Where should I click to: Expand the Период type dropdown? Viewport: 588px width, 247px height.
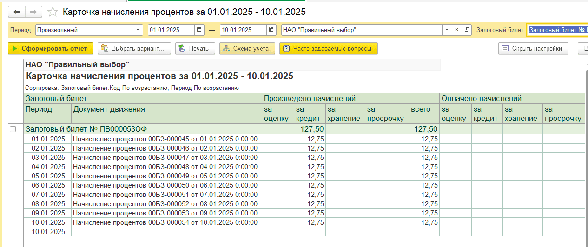138,30
